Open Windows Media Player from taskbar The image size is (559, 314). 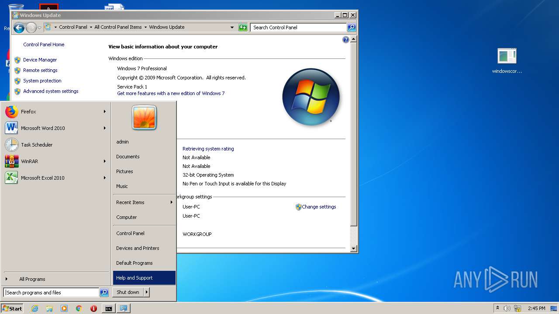(64, 308)
